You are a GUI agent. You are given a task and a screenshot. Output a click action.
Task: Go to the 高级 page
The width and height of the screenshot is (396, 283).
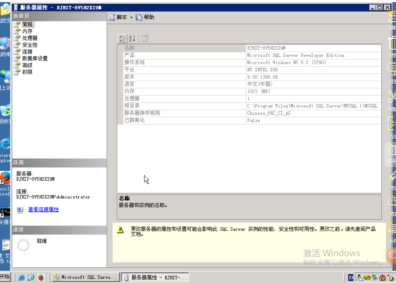(27, 65)
